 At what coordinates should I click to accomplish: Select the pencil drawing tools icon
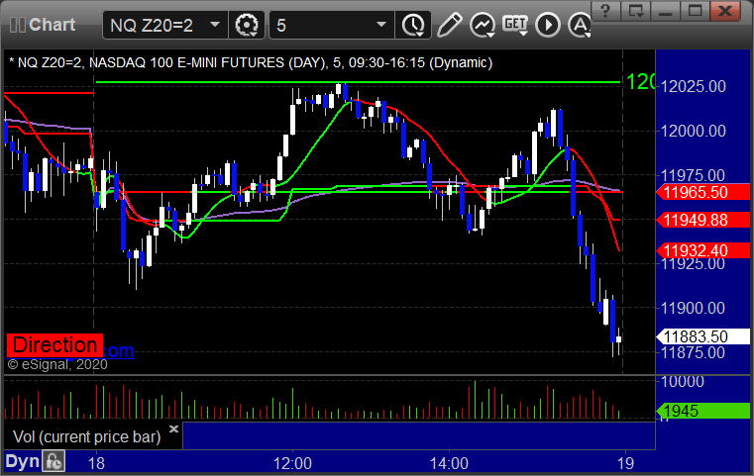pos(449,25)
